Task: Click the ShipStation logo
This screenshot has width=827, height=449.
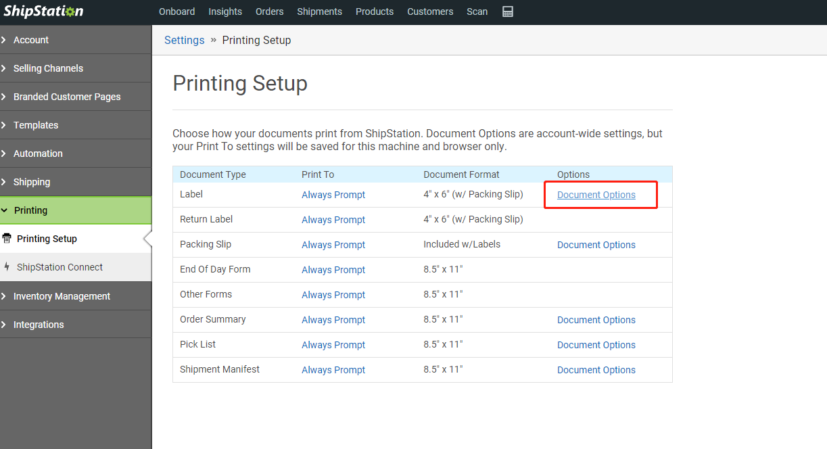Action: pos(43,11)
